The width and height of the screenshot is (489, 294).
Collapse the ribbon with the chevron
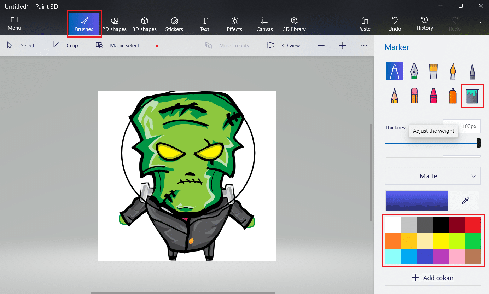tap(480, 24)
